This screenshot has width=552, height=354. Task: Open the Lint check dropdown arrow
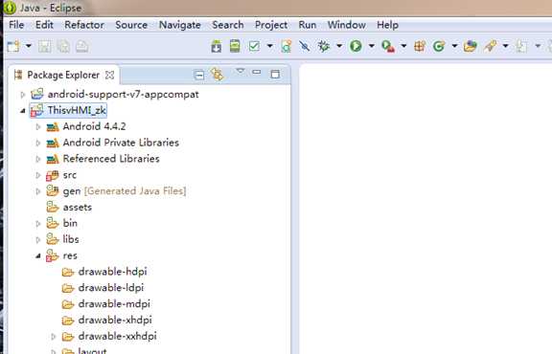[269, 46]
